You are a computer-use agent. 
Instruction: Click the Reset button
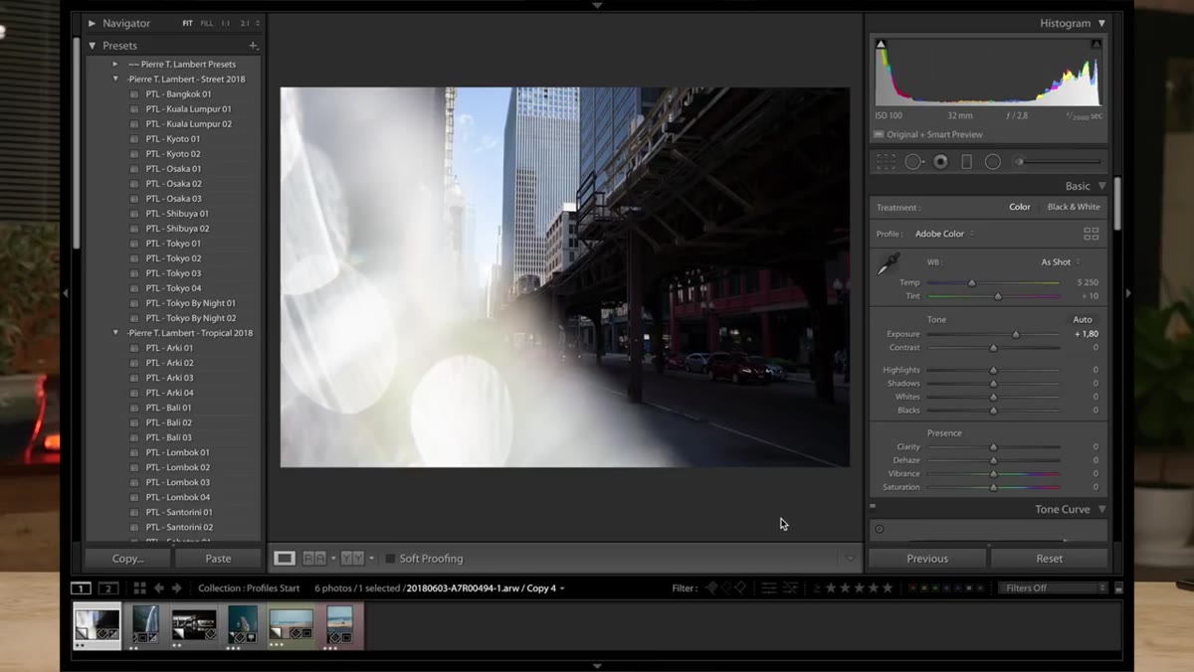pos(1049,559)
